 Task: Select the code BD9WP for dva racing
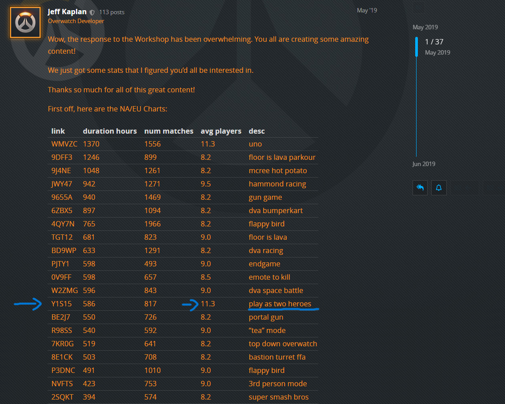[x=64, y=250]
